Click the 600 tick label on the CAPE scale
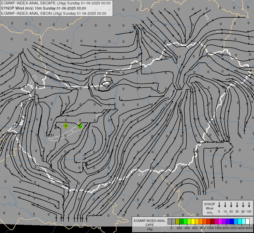This screenshot has width=254, height=233. [x=195, y=228]
